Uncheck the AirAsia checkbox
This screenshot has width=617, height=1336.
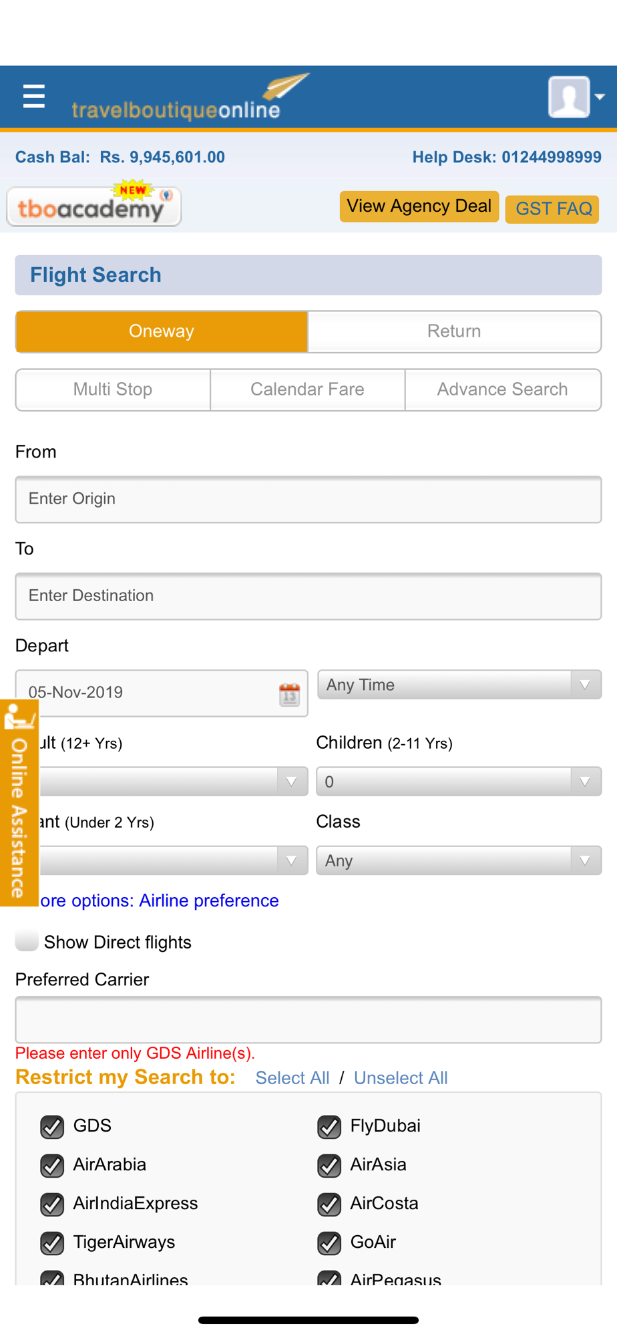[329, 1166]
